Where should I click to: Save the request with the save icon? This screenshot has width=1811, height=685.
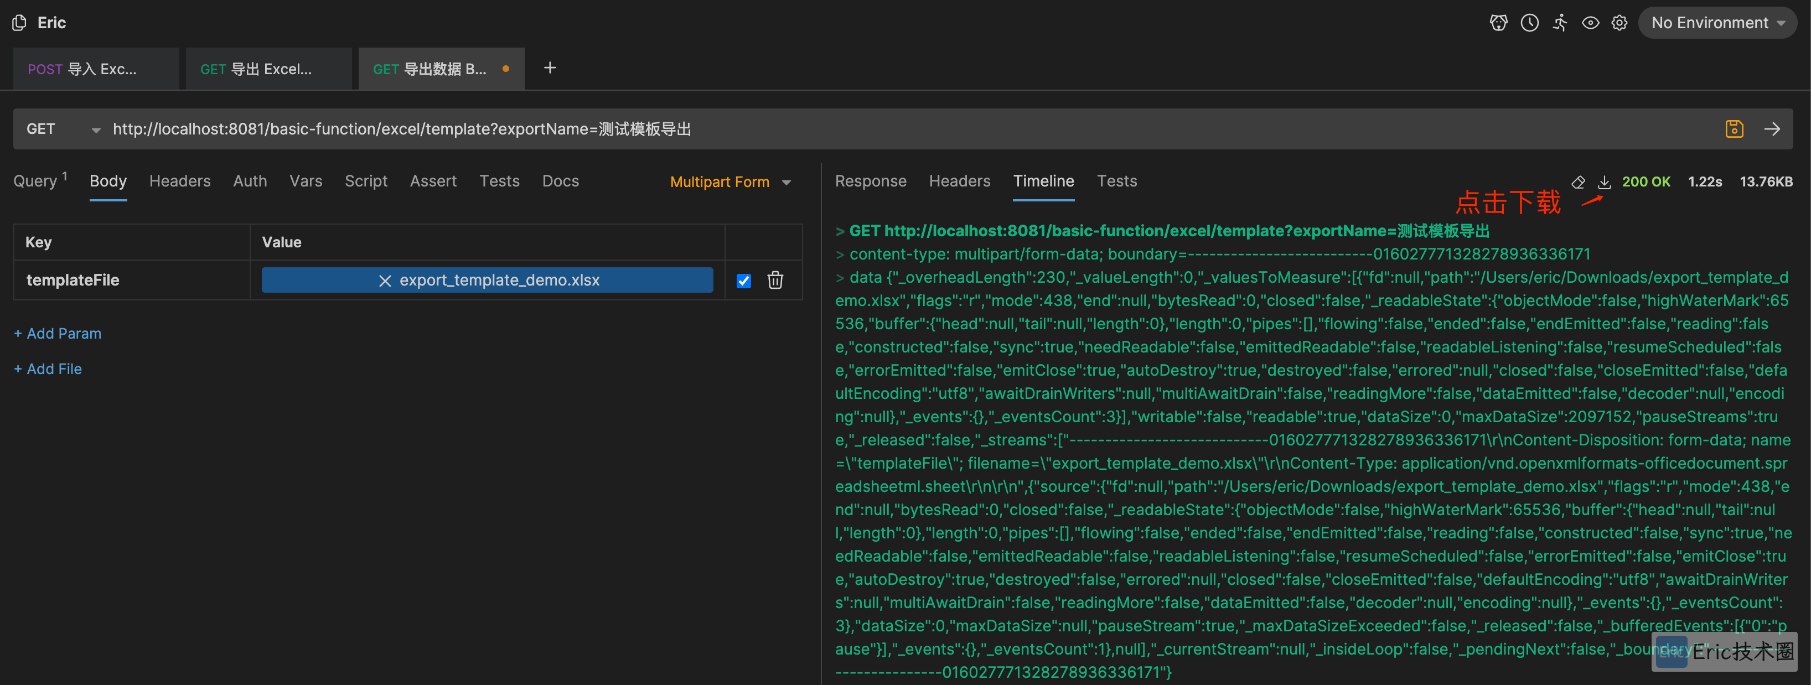coord(1734,129)
